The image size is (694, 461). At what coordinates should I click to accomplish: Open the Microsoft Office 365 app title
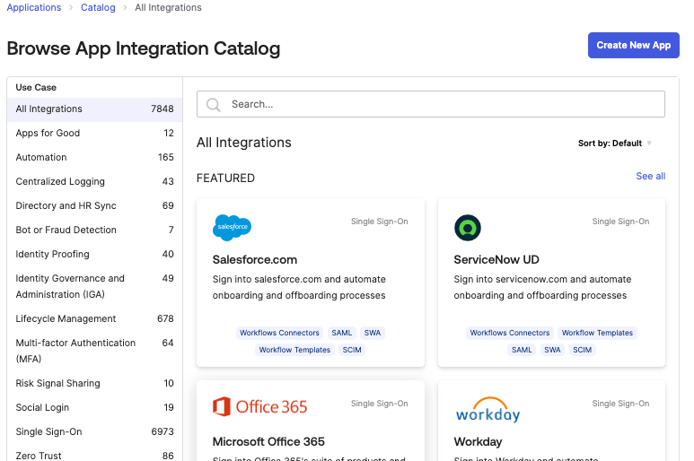click(268, 442)
